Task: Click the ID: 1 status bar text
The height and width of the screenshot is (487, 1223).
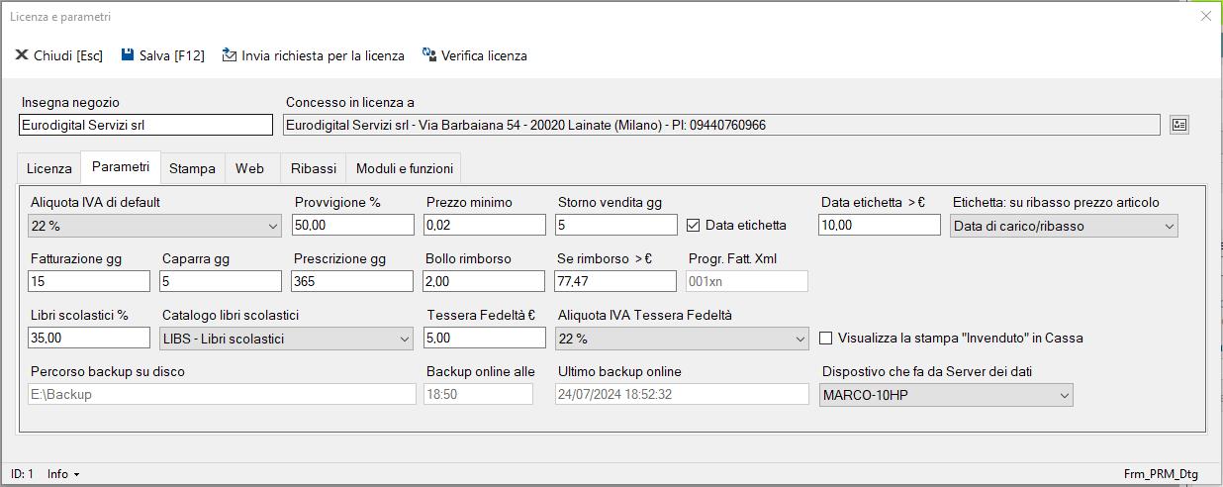Action: (x=22, y=474)
